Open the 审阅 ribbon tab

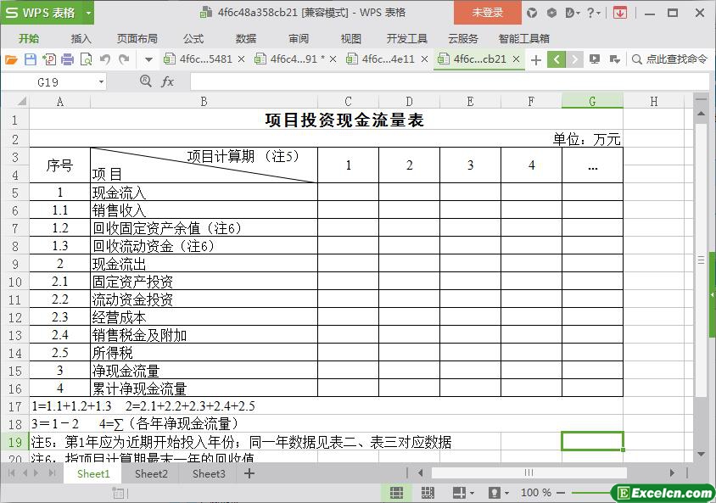[299, 39]
